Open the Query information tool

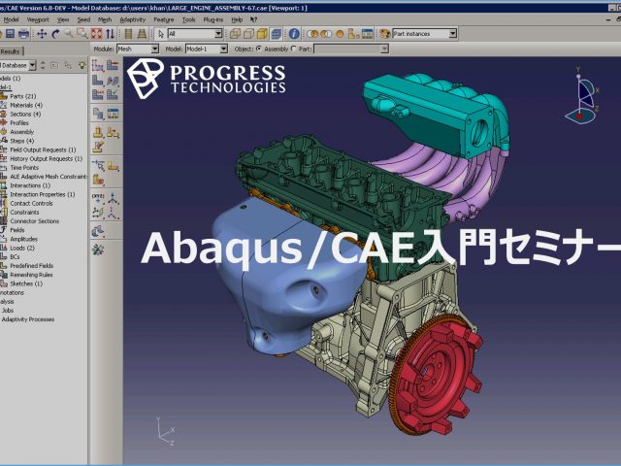click(294, 34)
